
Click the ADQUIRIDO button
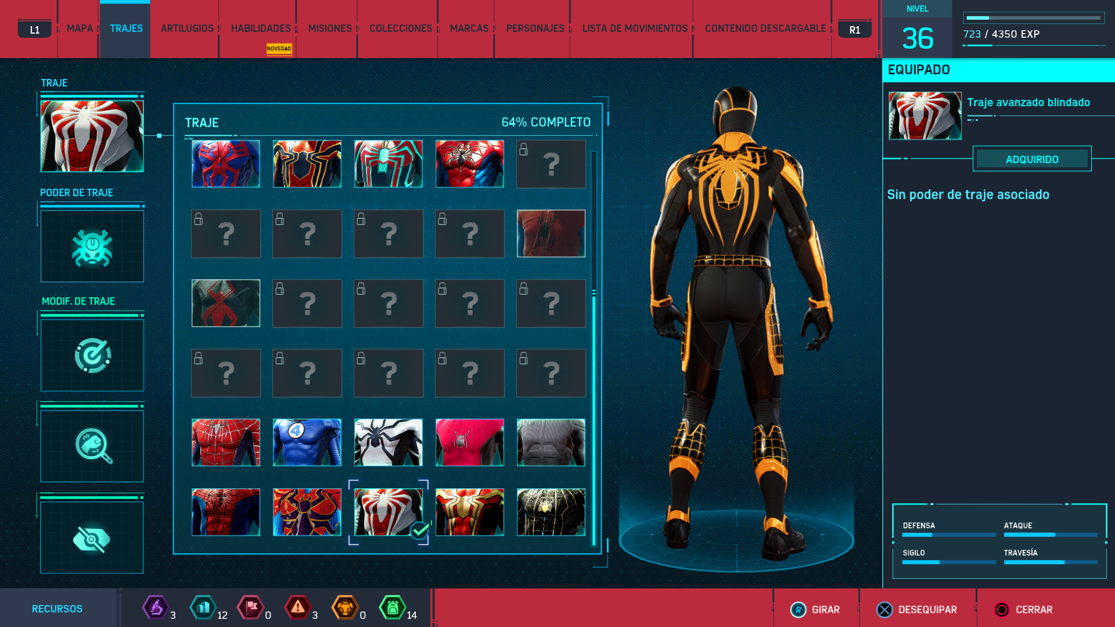[1032, 159]
